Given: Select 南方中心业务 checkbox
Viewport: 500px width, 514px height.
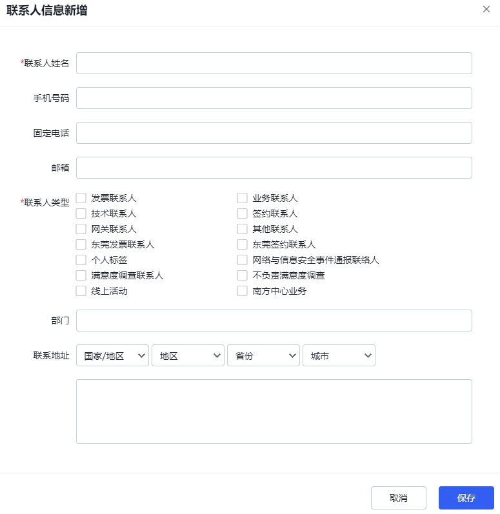Looking at the screenshot, I should [243, 291].
